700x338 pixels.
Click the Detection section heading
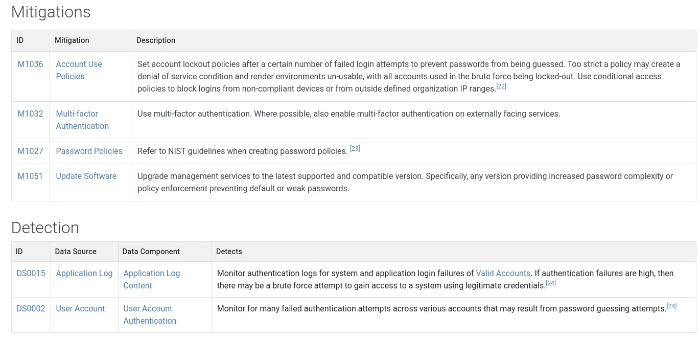point(45,228)
